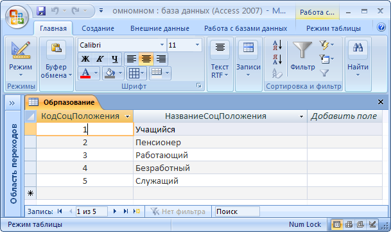391x232 pixels.
Task: Click Добавить поле column header
Action: (x=344, y=116)
